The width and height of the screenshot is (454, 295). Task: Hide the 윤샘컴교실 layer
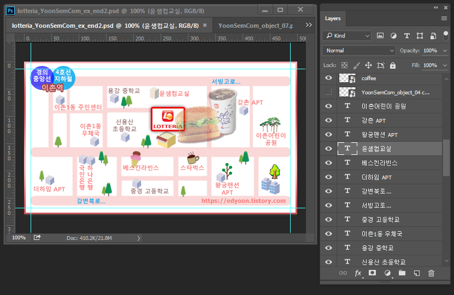(x=328, y=148)
